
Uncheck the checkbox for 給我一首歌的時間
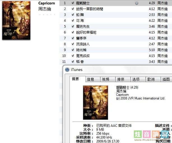73,9
